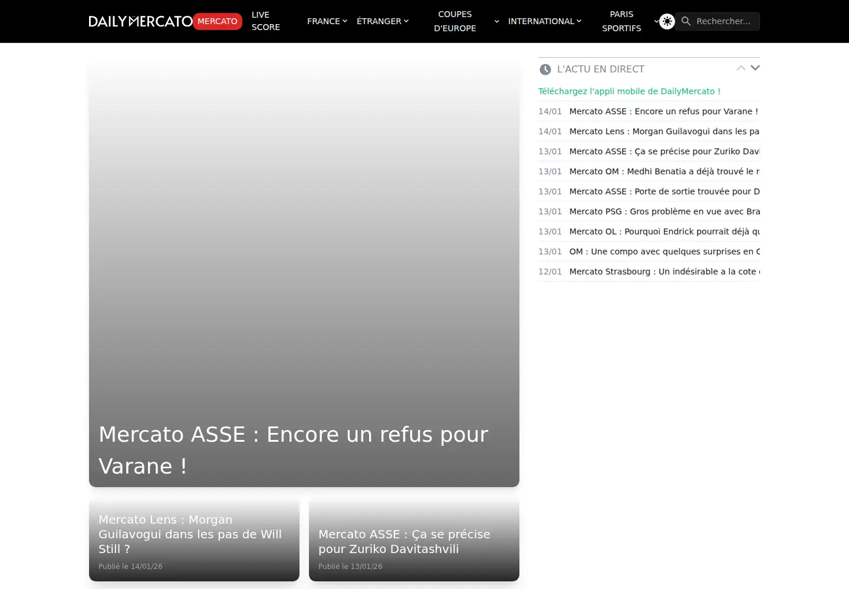Open the MERCATO red tab

[218, 21]
